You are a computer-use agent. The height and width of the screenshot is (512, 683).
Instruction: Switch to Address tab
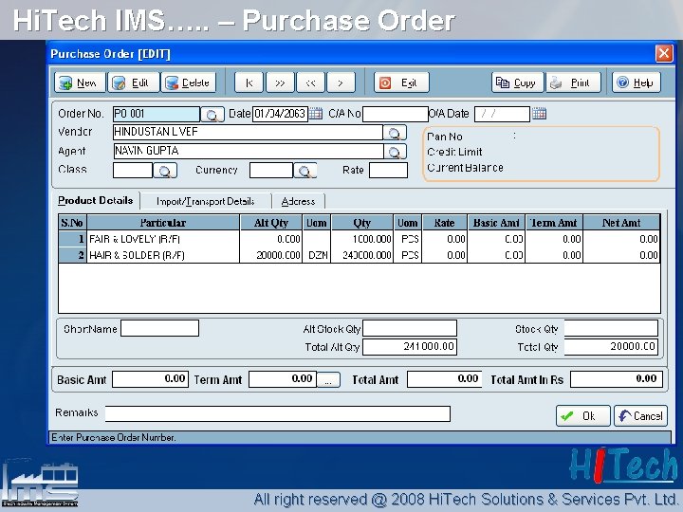tap(299, 202)
